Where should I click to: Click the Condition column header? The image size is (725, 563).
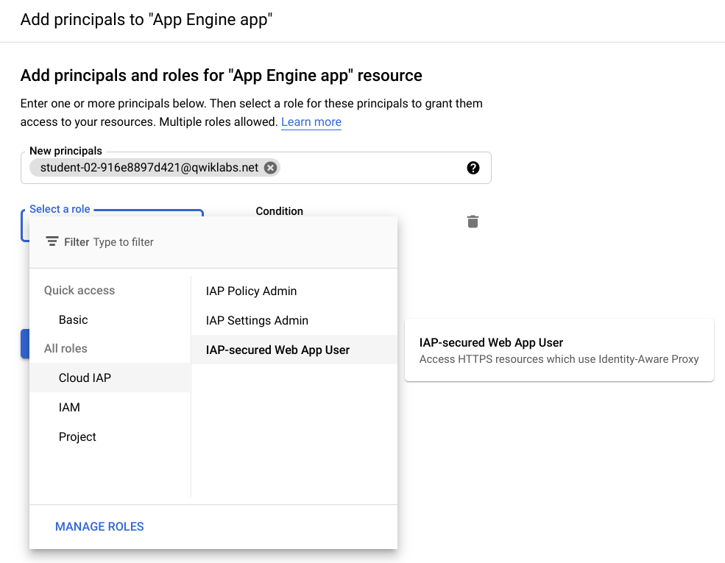pyautogui.click(x=279, y=211)
